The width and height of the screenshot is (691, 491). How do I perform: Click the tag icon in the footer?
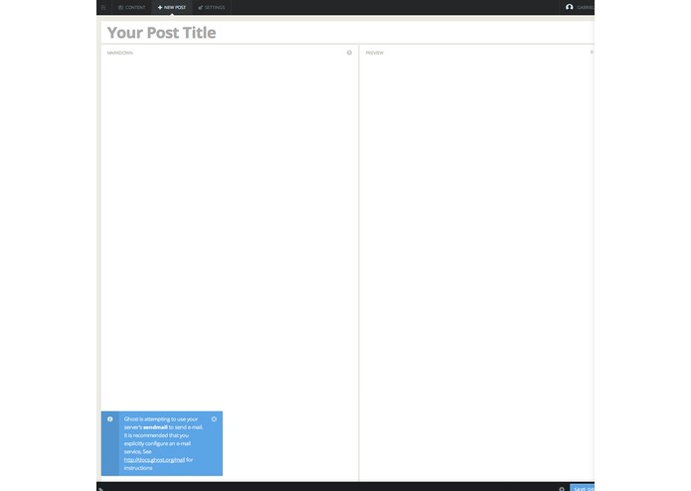click(101, 489)
